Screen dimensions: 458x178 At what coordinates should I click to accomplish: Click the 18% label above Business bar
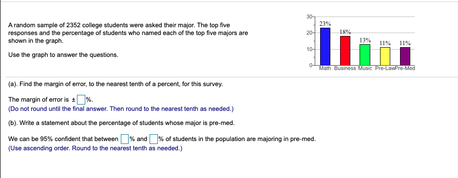click(x=345, y=32)
